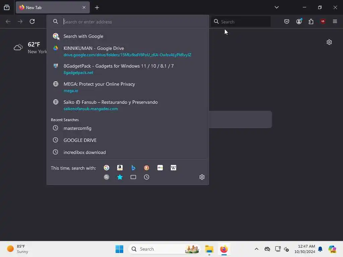Expand the list all tabs chevron
The width and height of the screenshot is (343, 257).
point(276,7)
